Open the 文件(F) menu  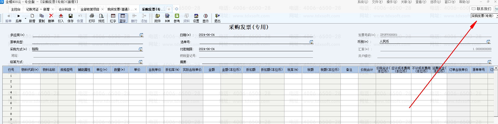pos(377,2)
